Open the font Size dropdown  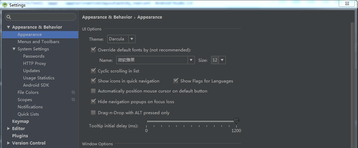(222, 60)
